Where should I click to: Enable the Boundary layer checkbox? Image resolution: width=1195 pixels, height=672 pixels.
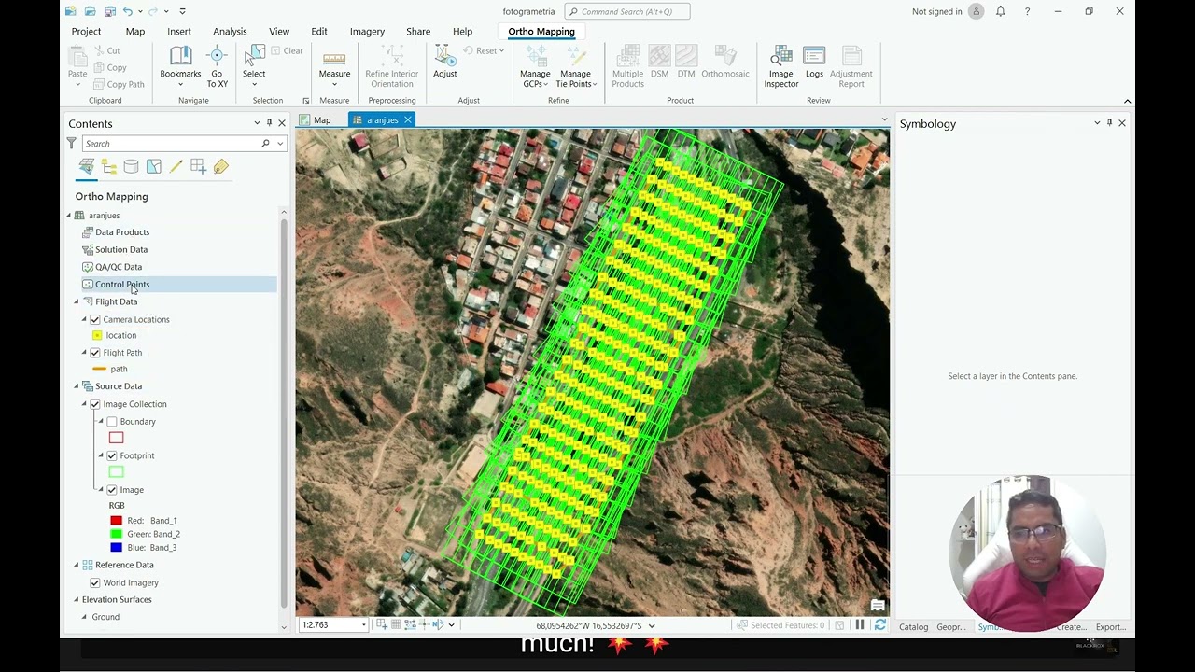pos(112,422)
